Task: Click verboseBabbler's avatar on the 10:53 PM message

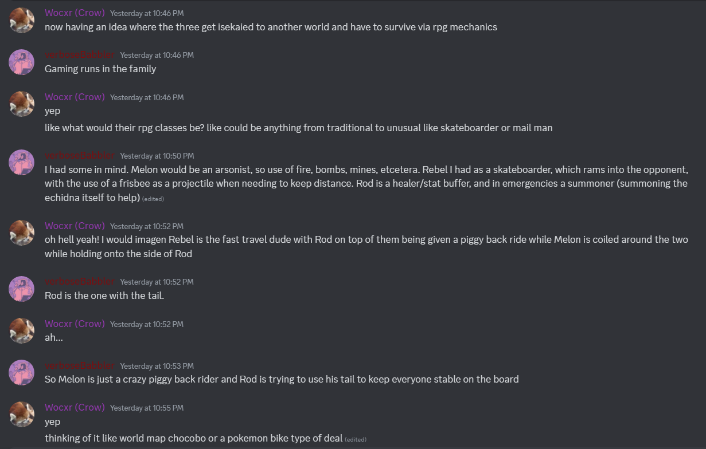Action: click(22, 372)
